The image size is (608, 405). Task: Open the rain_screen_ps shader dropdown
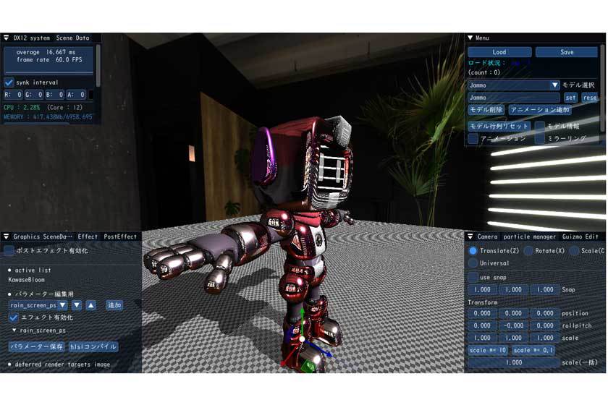pyautogui.click(x=63, y=305)
